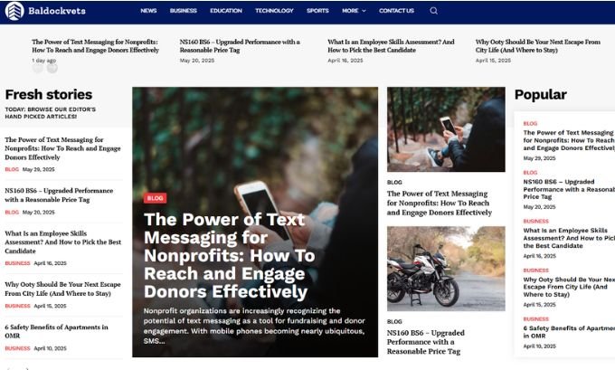
Task: Open the phone-in-hand small thumbnail
Action: click(x=446, y=129)
